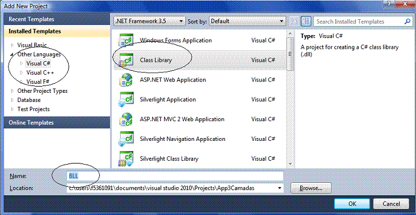Select the Silverlight Navigation Application icon
Image resolution: width=416 pixels, height=215 pixels.
coord(126,139)
